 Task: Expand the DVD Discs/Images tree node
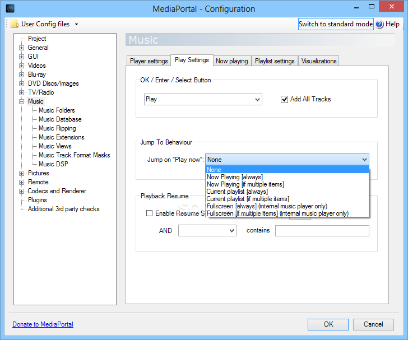[x=22, y=83]
